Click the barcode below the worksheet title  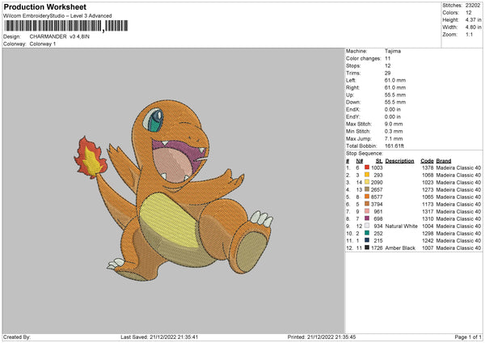tap(65, 26)
